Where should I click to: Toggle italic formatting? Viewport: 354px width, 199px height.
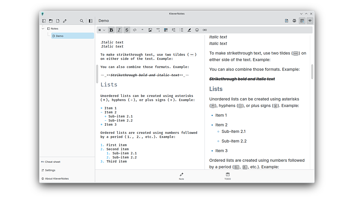coord(119,30)
